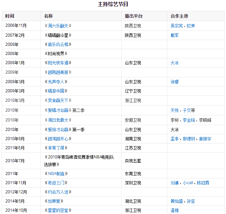Open 欧弟's page link

coord(191,26)
